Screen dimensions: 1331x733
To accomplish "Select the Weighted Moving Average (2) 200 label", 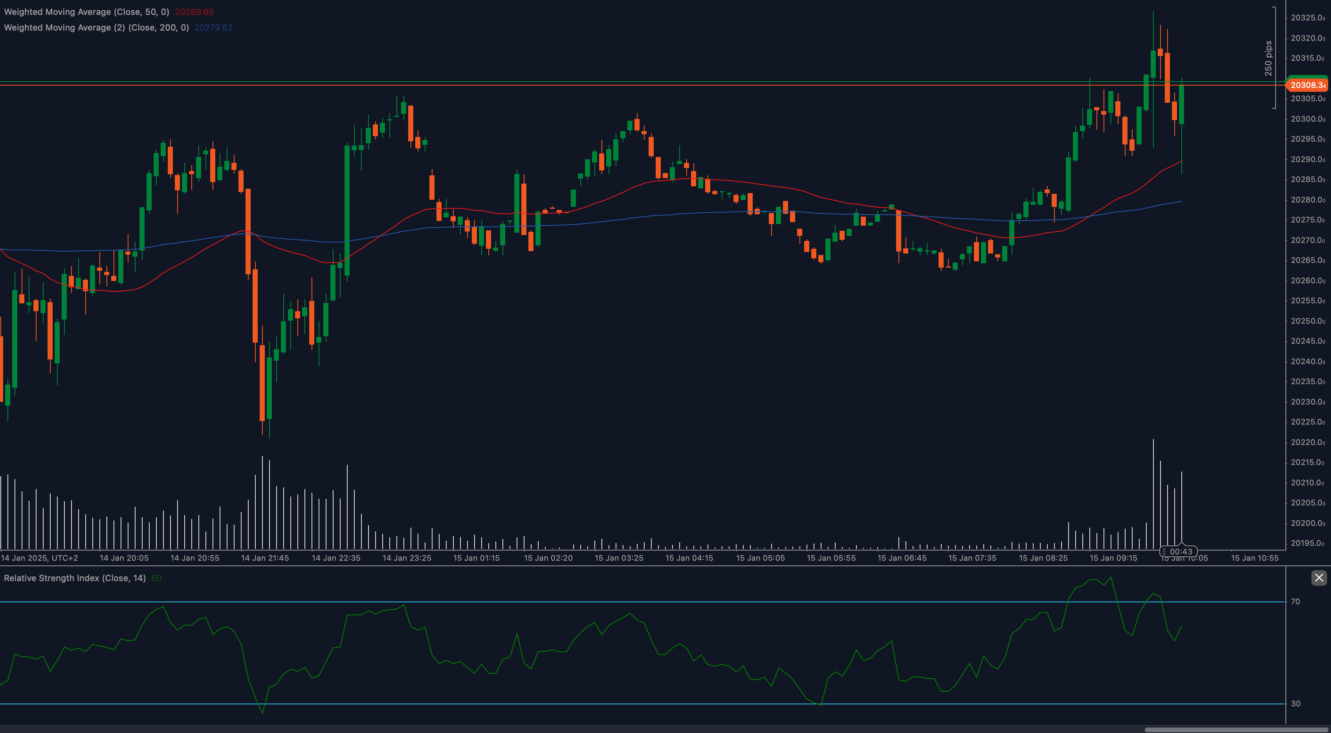I will (x=96, y=27).
